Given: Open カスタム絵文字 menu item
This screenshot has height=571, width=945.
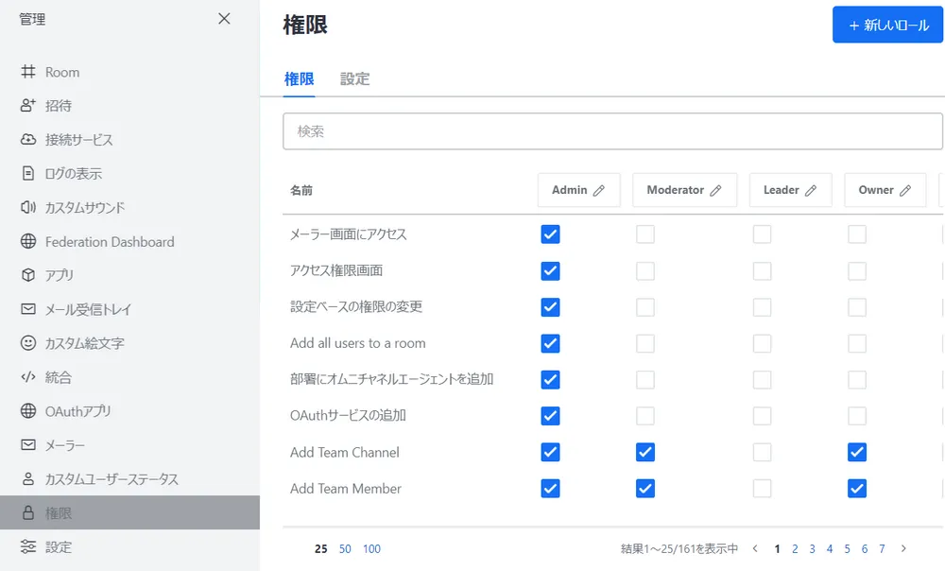Looking at the screenshot, I should point(129,342).
